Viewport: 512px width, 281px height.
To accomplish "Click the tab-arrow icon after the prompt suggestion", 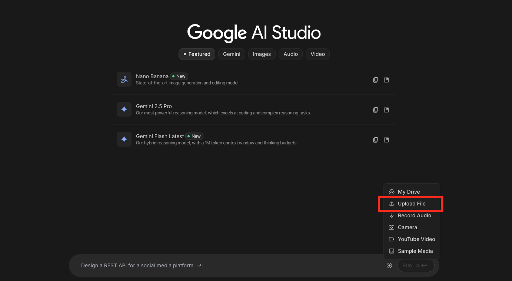I will (200, 265).
